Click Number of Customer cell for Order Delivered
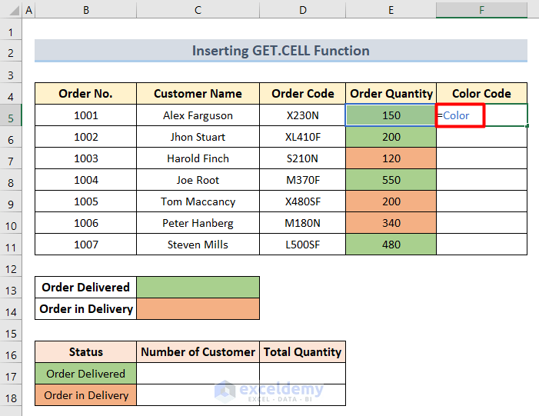539x416 pixels. [198, 374]
